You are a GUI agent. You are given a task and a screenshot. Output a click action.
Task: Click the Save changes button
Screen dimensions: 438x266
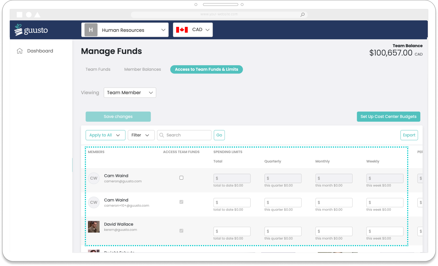click(x=118, y=116)
